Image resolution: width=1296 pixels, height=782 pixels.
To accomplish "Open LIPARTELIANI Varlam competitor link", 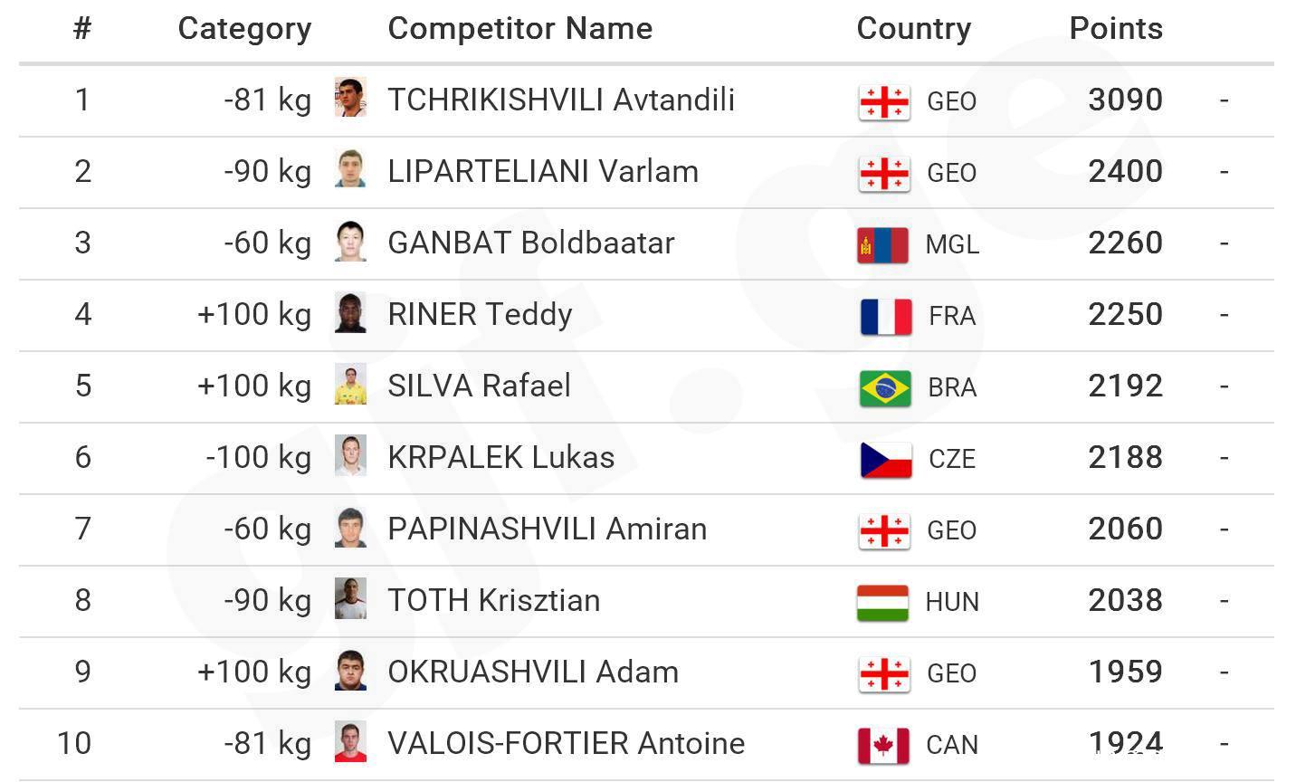I will coord(543,171).
